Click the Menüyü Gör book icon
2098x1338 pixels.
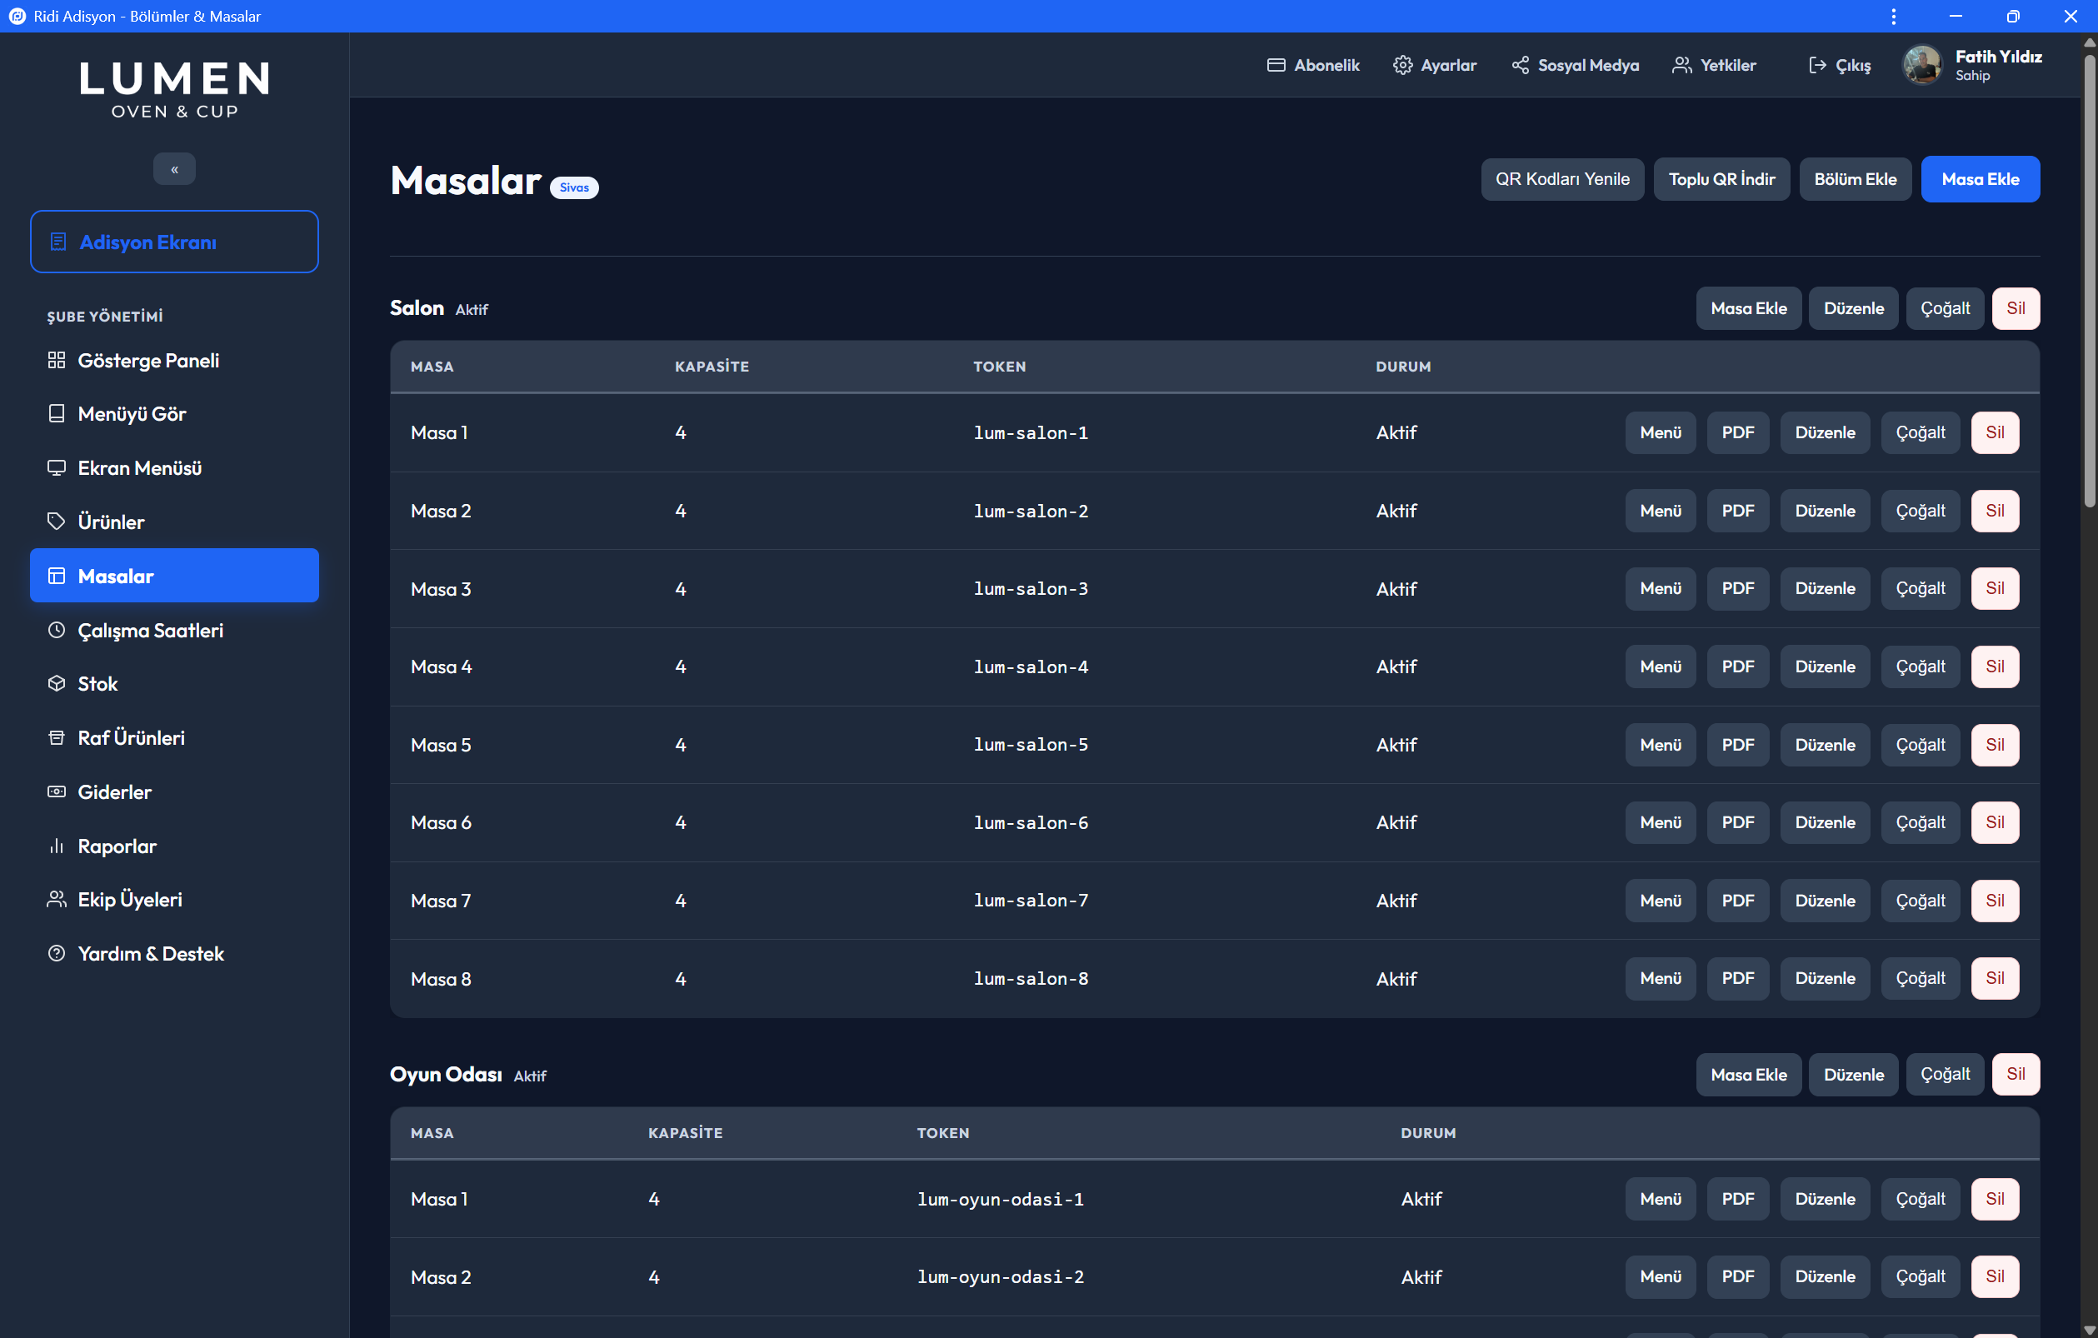coord(57,414)
